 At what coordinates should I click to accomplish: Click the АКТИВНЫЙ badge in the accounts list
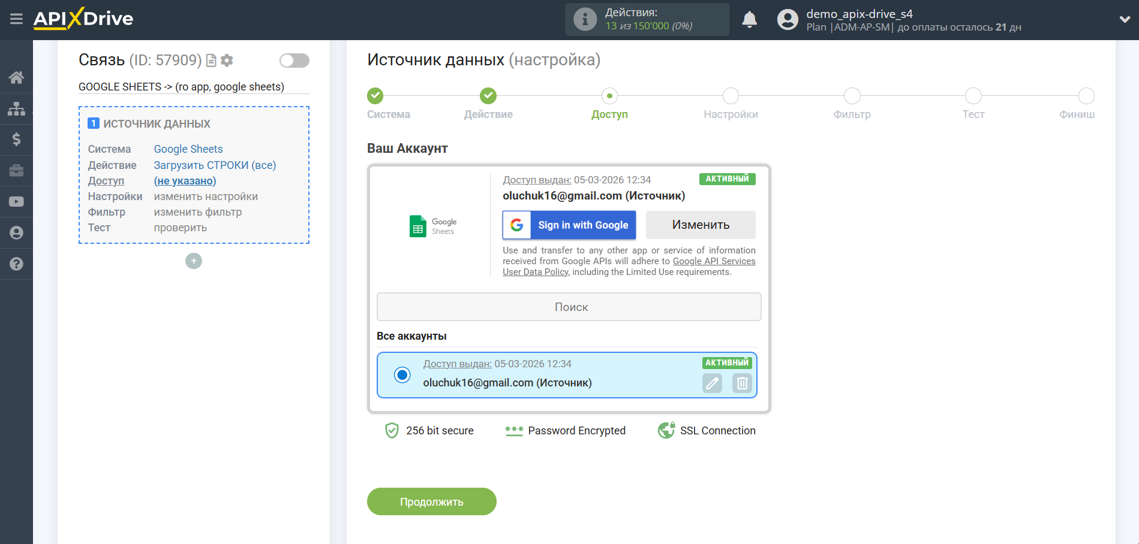click(x=727, y=362)
